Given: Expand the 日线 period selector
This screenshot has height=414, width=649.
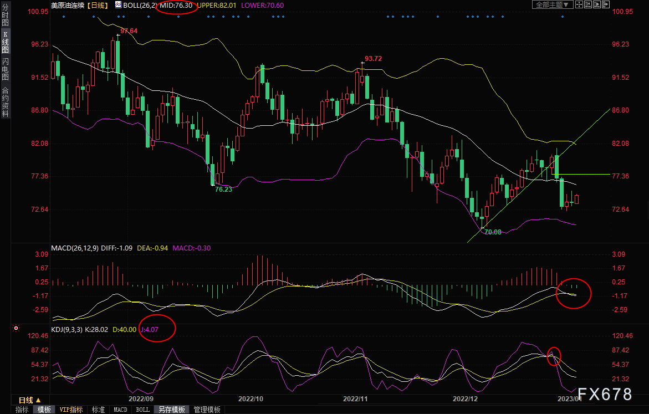Looking at the screenshot, I should point(30,400).
